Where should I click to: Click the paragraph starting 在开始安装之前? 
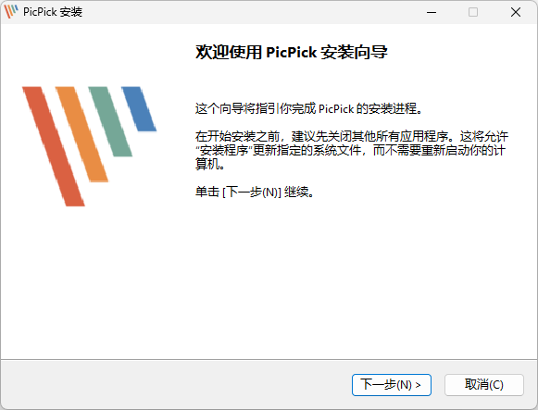(x=352, y=150)
